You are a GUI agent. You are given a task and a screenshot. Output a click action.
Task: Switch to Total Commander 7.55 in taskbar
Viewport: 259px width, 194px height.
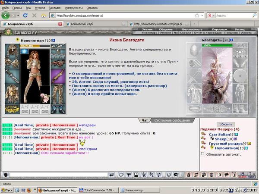click(98, 191)
